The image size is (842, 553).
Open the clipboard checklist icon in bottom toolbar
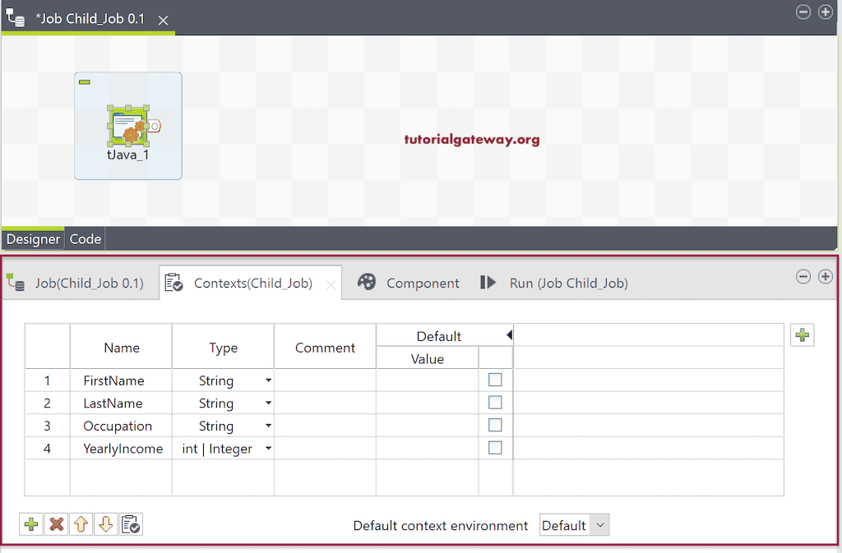(x=130, y=523)
